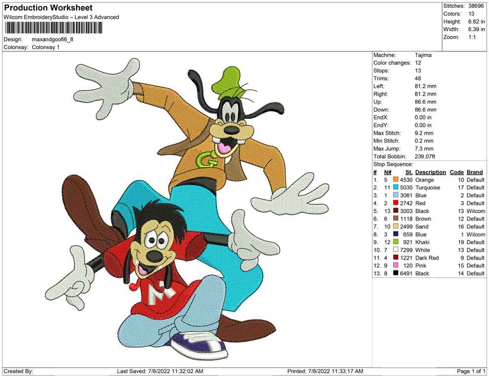This screenshot has width=489, height=376.
Task: Click the Created By label in footer
Action: (18, 371)
